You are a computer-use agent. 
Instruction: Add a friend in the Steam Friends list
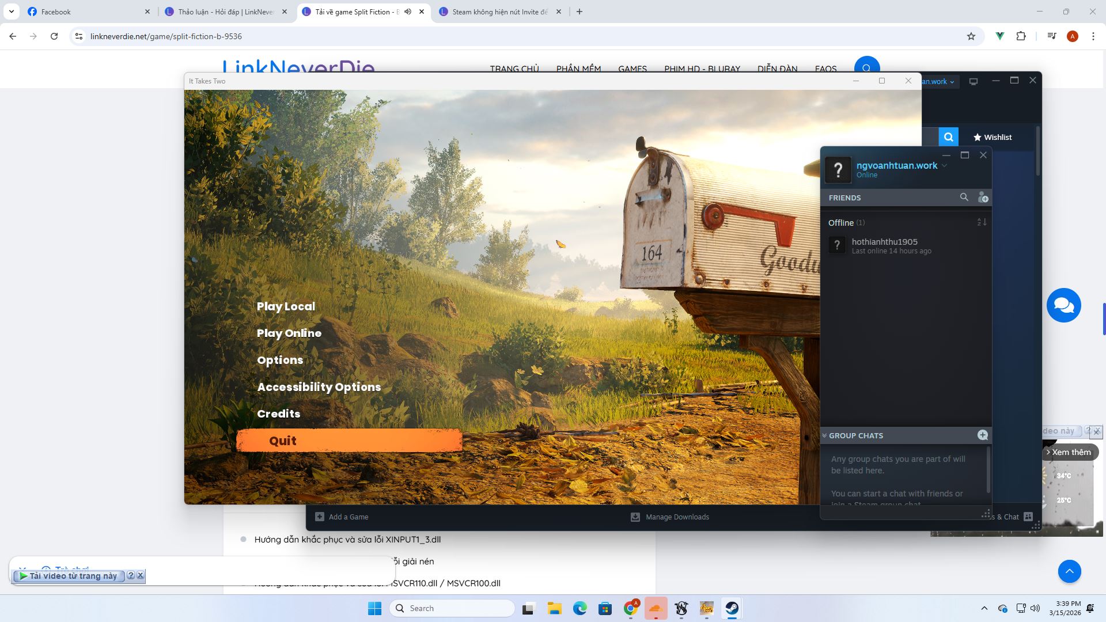984,198
